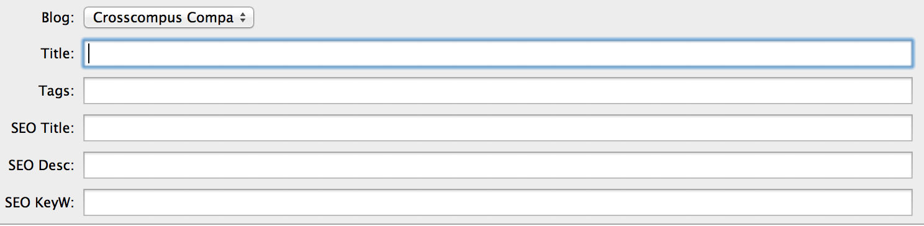924x226 pixels.
Task: Select the SEO Title text box
Action: click(x=498, y=128)
